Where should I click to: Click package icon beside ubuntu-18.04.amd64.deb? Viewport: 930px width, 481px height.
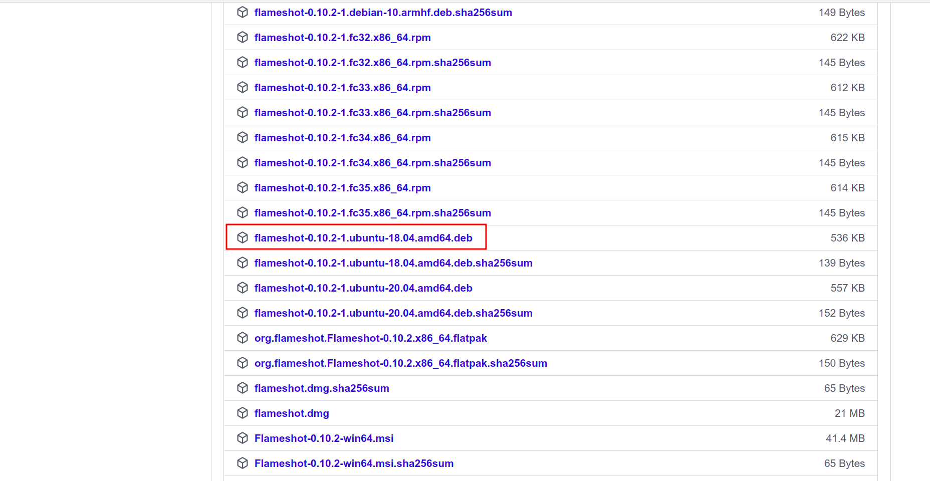click(243, 237)
